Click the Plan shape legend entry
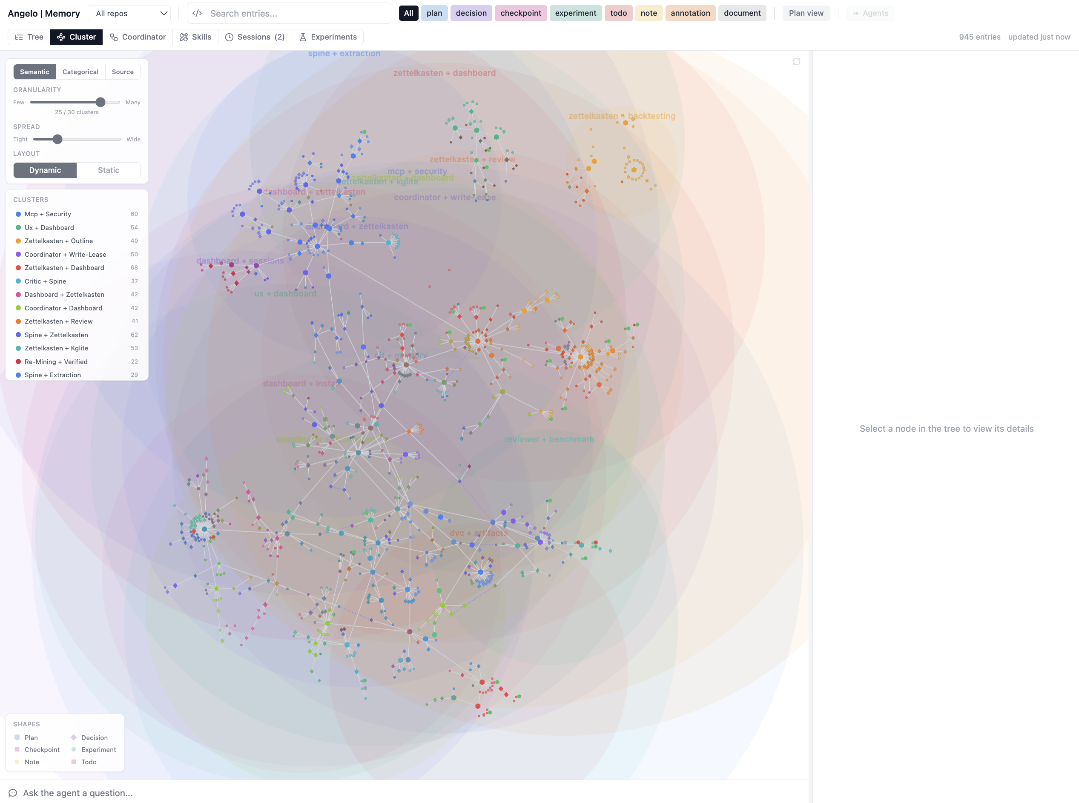1079x803 pixels. click(26, 737)
